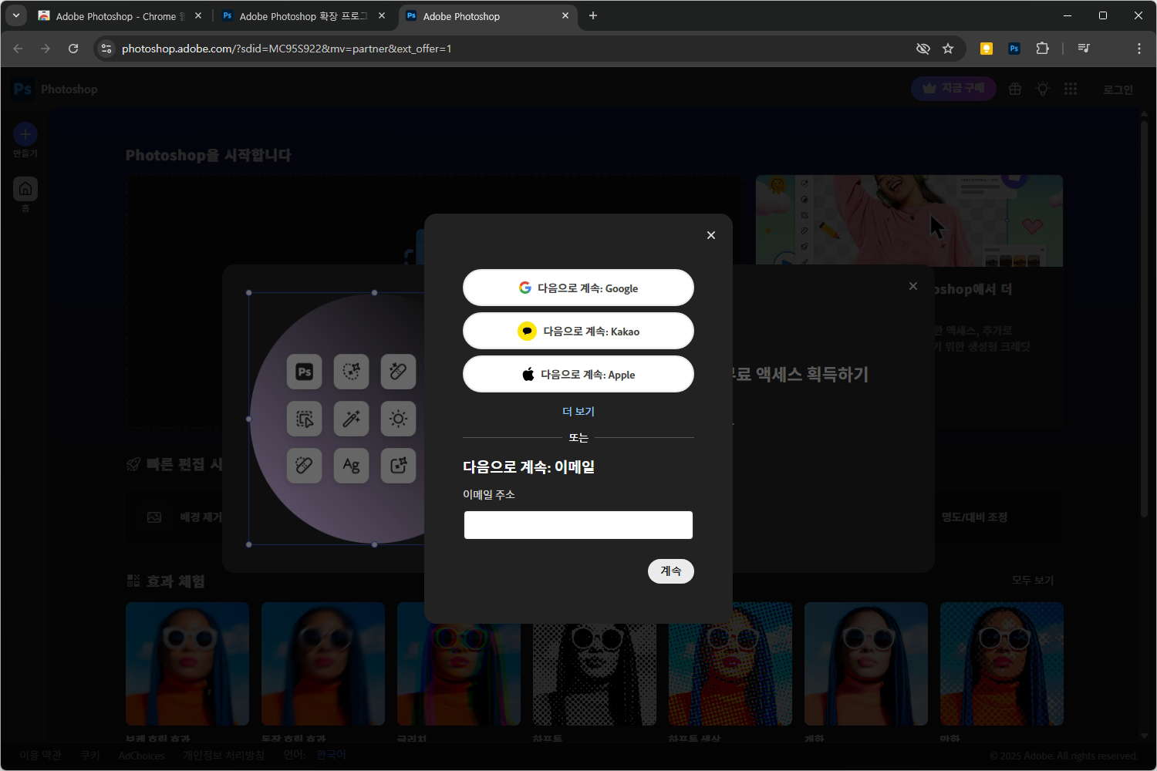Open the crossed-out eye tracking protection icon
This screenshot has width=1157, height=771.
point(923,49)
